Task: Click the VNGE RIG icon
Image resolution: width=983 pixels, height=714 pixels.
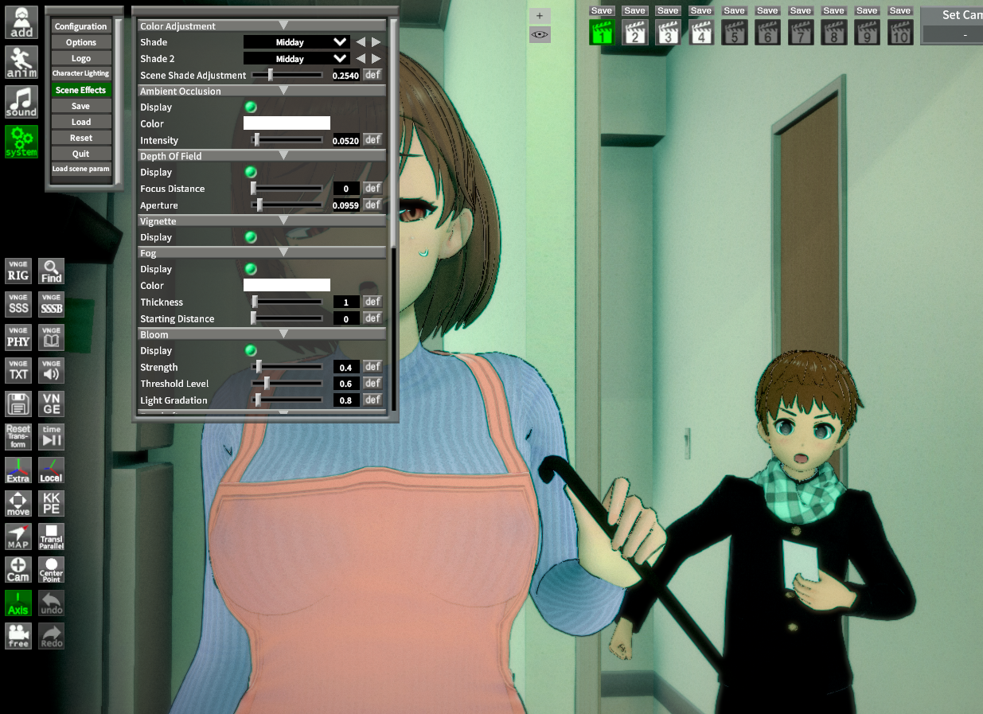Action: [18, 271]
